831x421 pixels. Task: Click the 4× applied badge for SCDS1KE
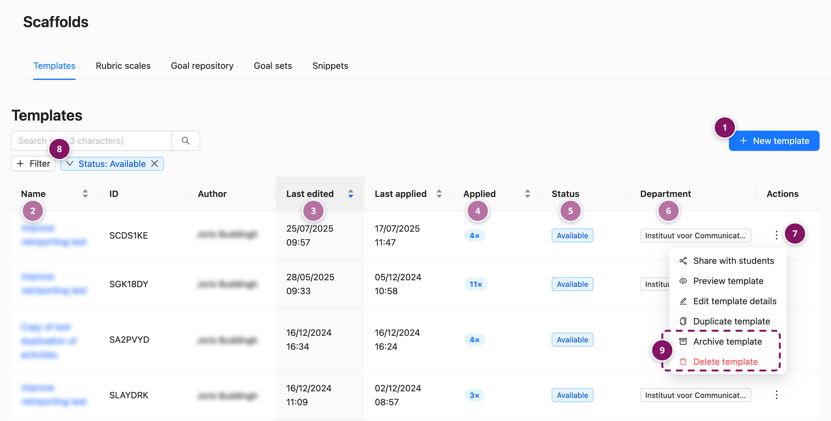click(475, 235)
